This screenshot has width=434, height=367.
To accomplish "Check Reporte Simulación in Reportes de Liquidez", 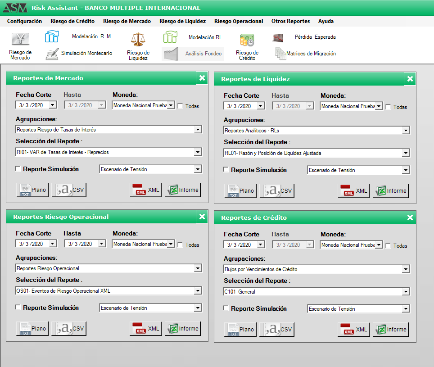I will coord(226,170).
